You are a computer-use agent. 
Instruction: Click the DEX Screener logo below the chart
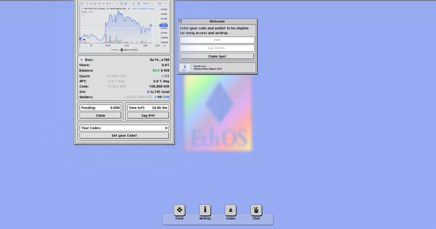pos(129,50)
